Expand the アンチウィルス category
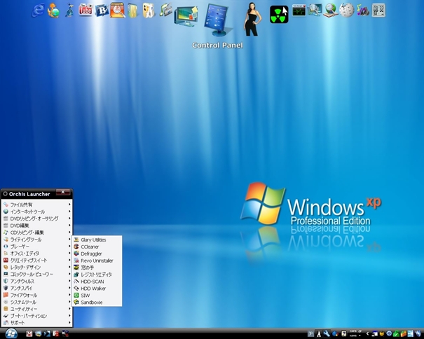 (36, 281)
